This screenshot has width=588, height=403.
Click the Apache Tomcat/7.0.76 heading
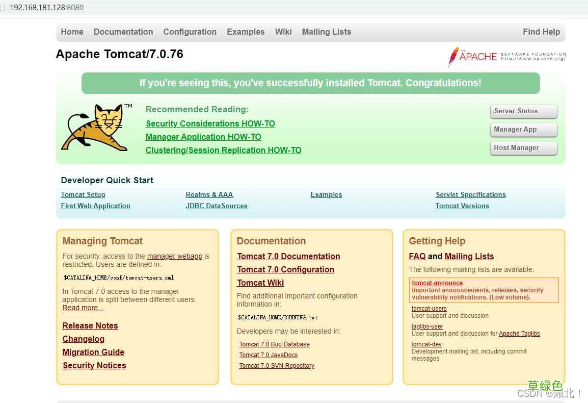(x=120, y=54)
